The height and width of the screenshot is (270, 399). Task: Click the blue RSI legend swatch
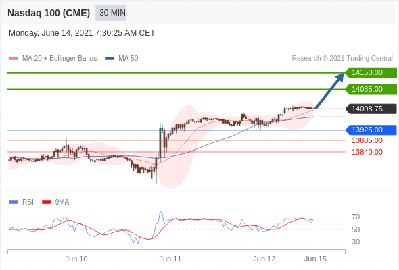(14, 202)
